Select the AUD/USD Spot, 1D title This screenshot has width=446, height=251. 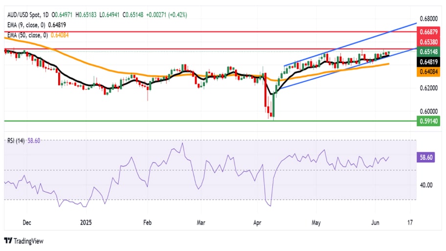(28, 15)
